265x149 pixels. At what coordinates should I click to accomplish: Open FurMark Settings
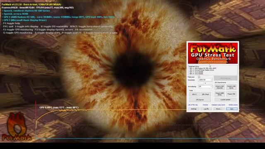pyautogui.click(x=194, y=109)
